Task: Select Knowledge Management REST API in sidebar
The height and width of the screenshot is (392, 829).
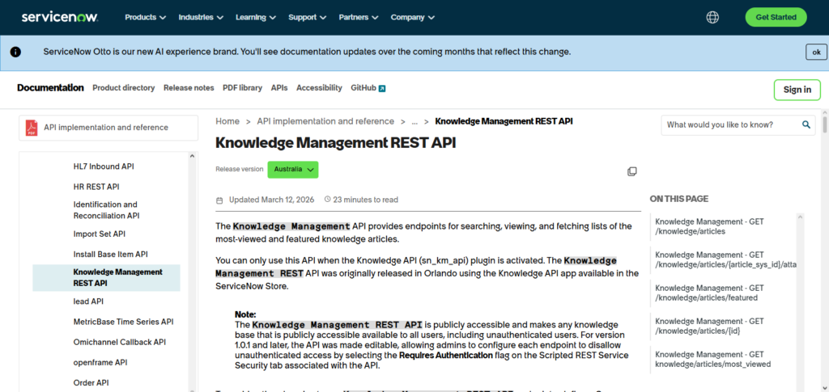Action: point(106,278)
